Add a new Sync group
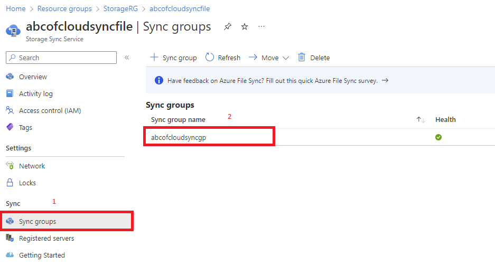Viewport: 495px width, 265px height. click(x=174, y=58)
